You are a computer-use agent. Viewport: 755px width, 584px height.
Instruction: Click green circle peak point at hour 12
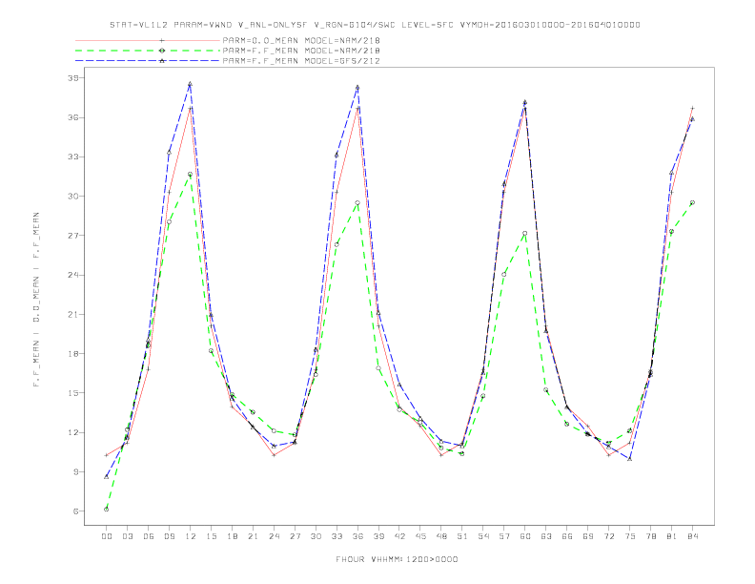(x=191, y=175)
